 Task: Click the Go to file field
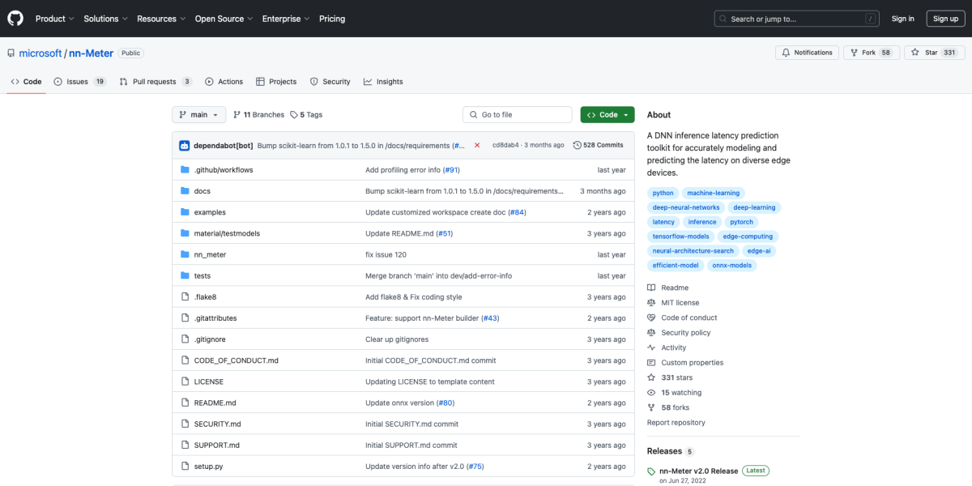pos(518,115)
